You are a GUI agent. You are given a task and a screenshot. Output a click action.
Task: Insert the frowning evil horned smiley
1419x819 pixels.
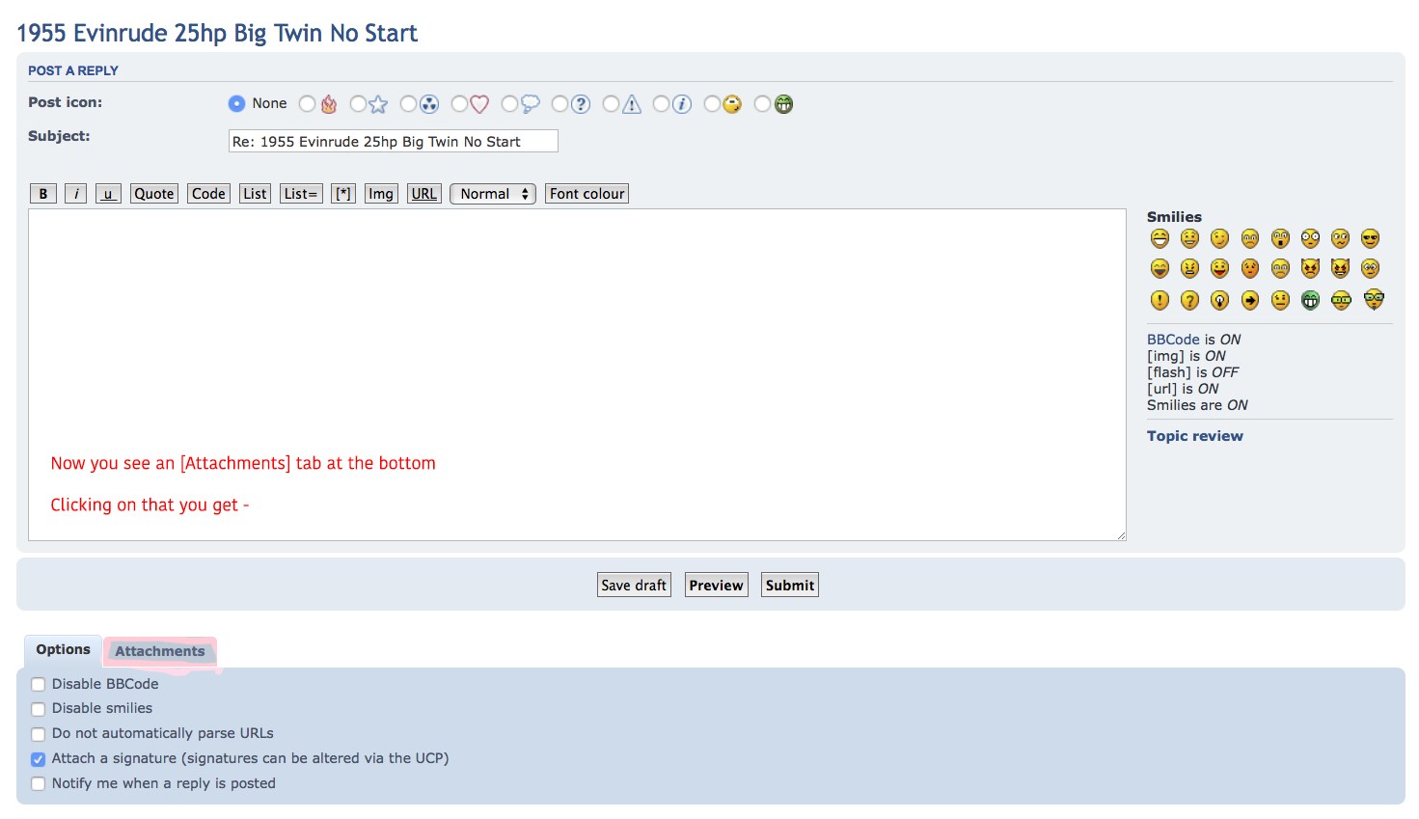tap(1310, 267)
